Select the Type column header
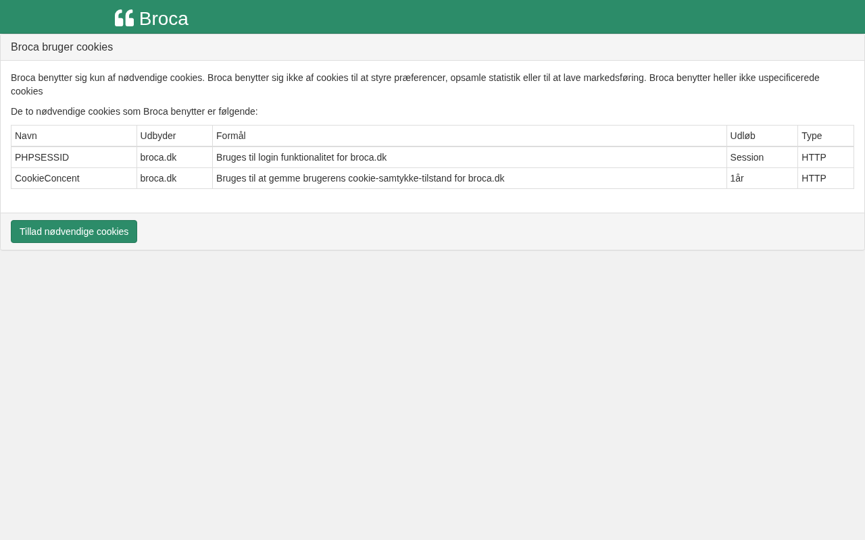The width and height of the screenshot is (865, 540). click(825, 136)
